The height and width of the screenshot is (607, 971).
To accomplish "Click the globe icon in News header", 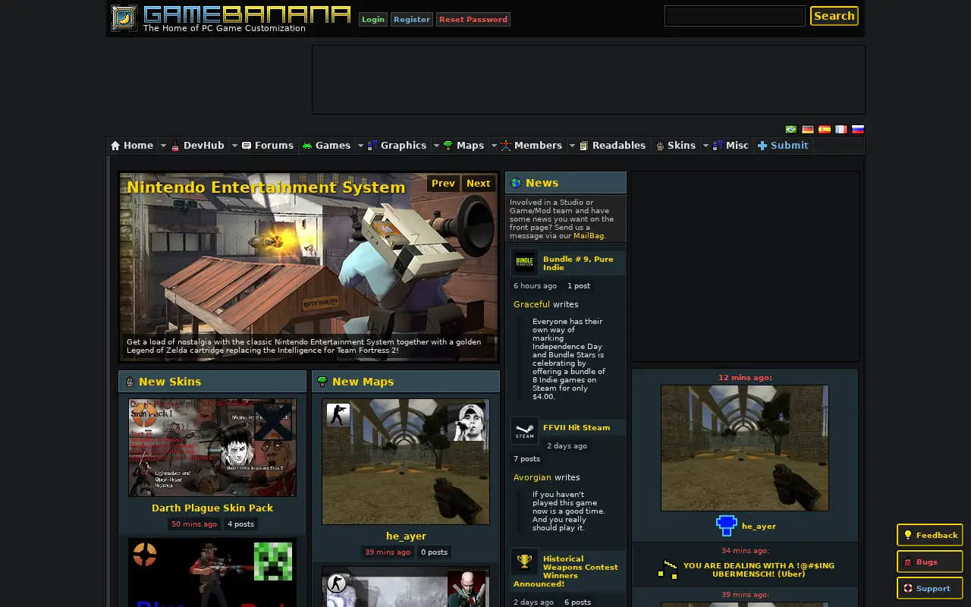I will pyautogui.click(x=516, y=183).
